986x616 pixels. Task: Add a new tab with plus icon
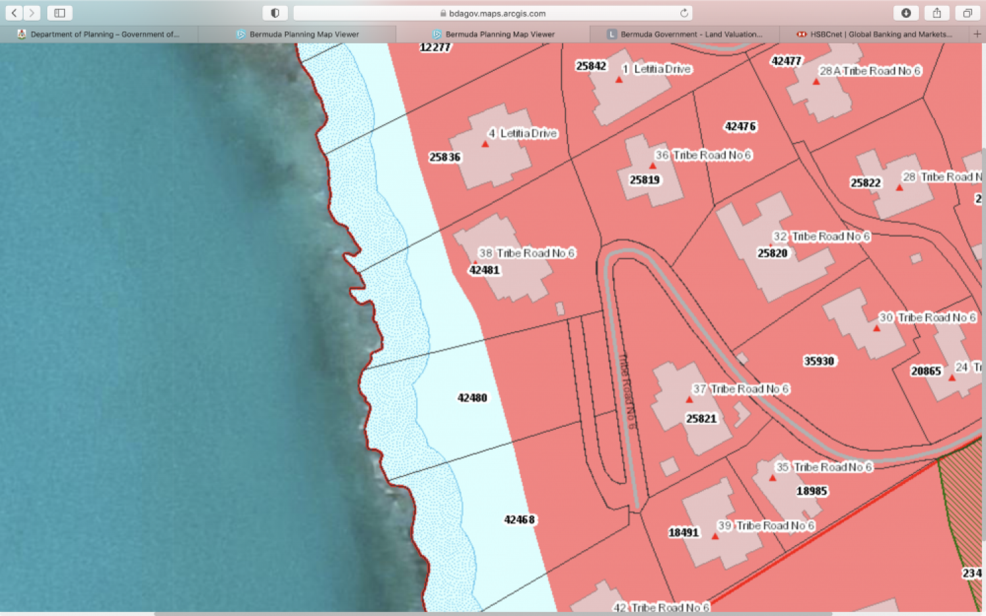[x=977, y=34]
